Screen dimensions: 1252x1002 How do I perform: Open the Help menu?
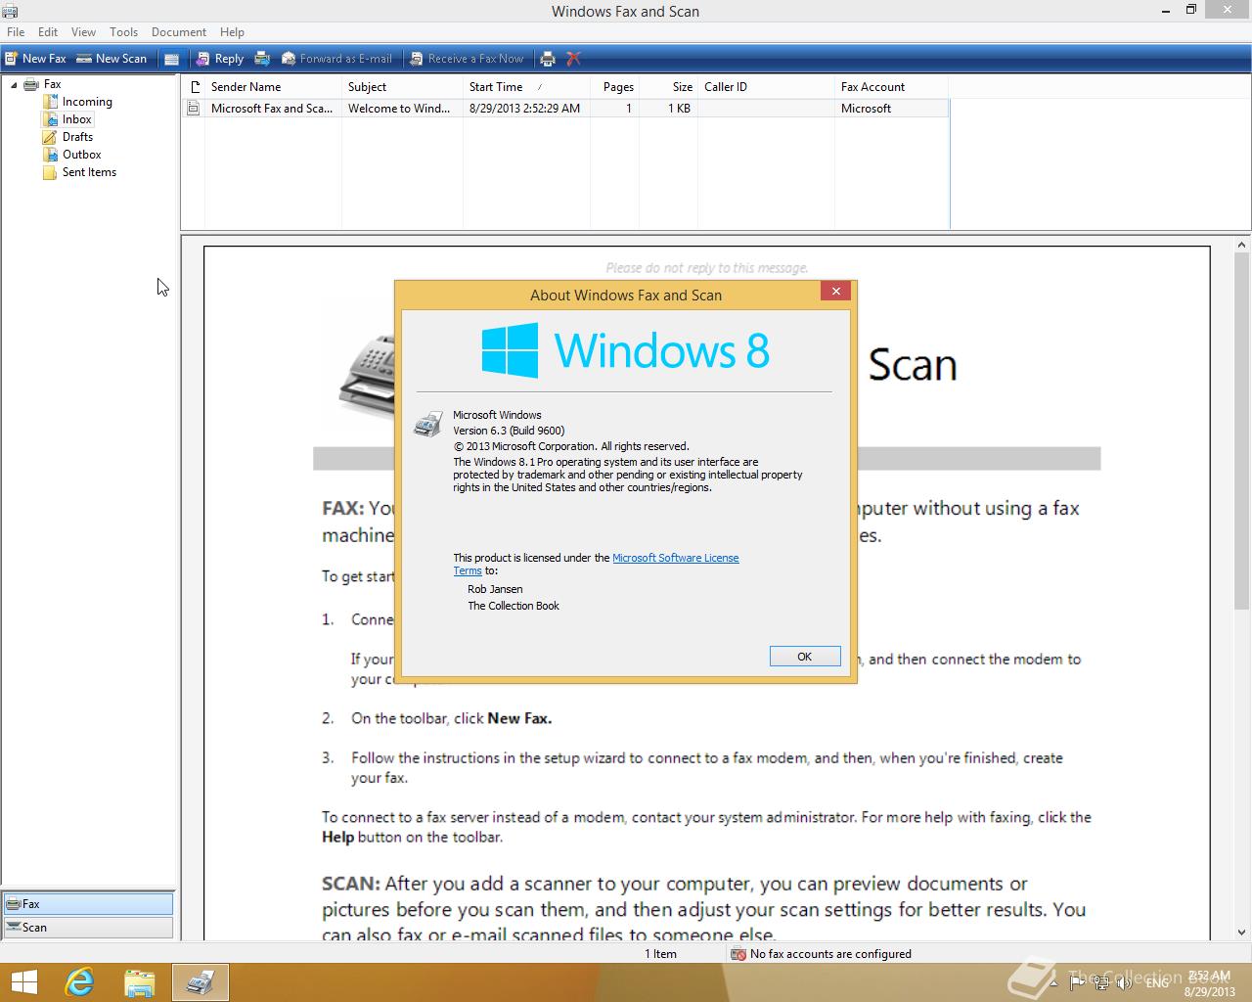[x=232, y=32]
